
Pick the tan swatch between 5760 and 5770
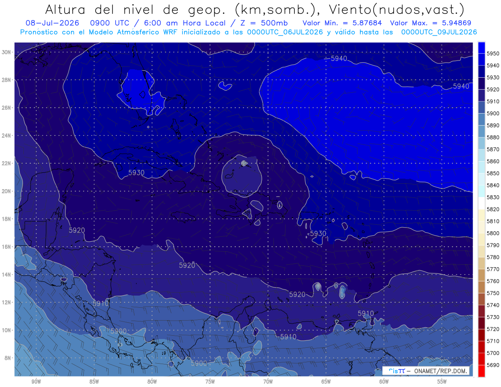pos(481,275)
